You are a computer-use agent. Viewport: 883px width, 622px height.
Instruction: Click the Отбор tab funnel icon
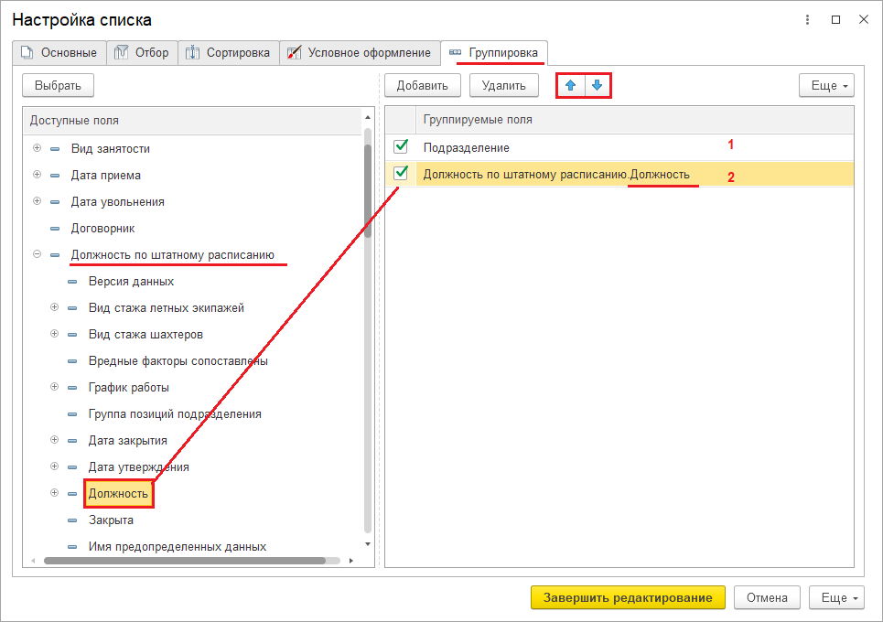(122, 53)
